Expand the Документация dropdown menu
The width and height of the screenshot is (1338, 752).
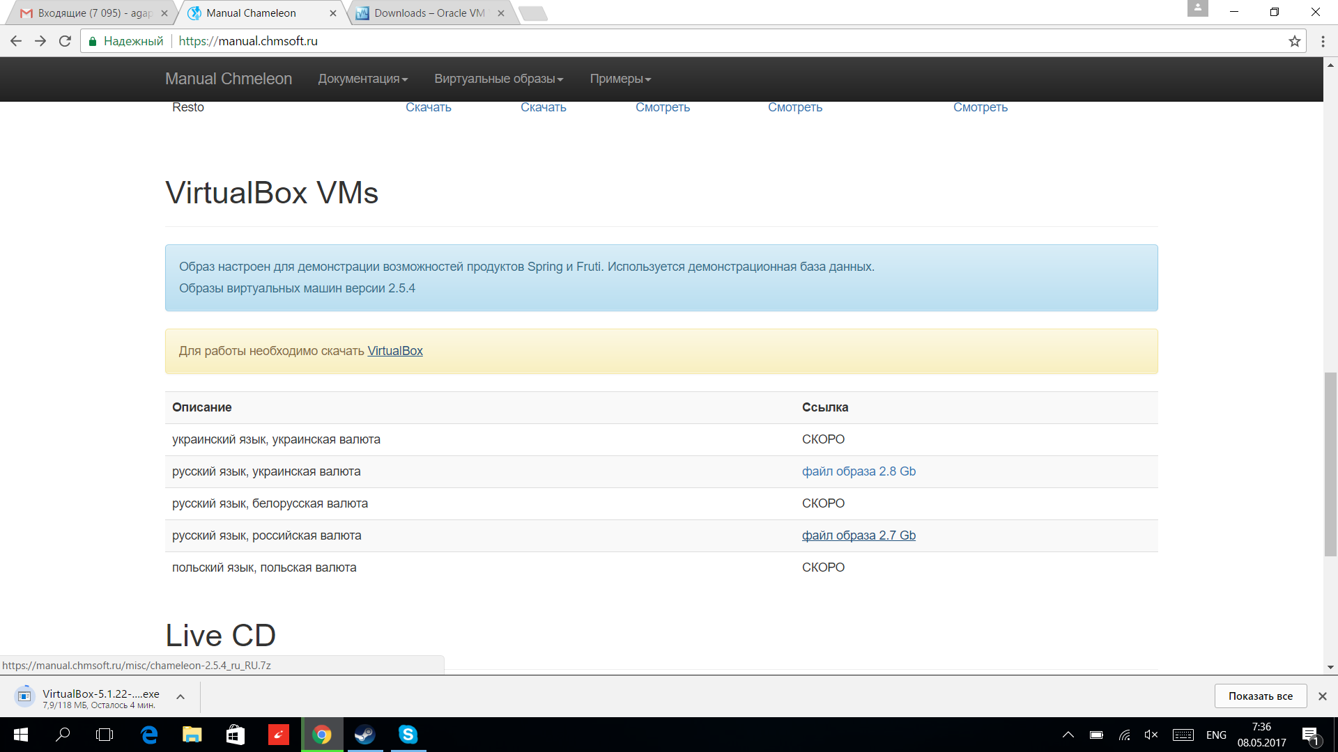pos(362,79)
